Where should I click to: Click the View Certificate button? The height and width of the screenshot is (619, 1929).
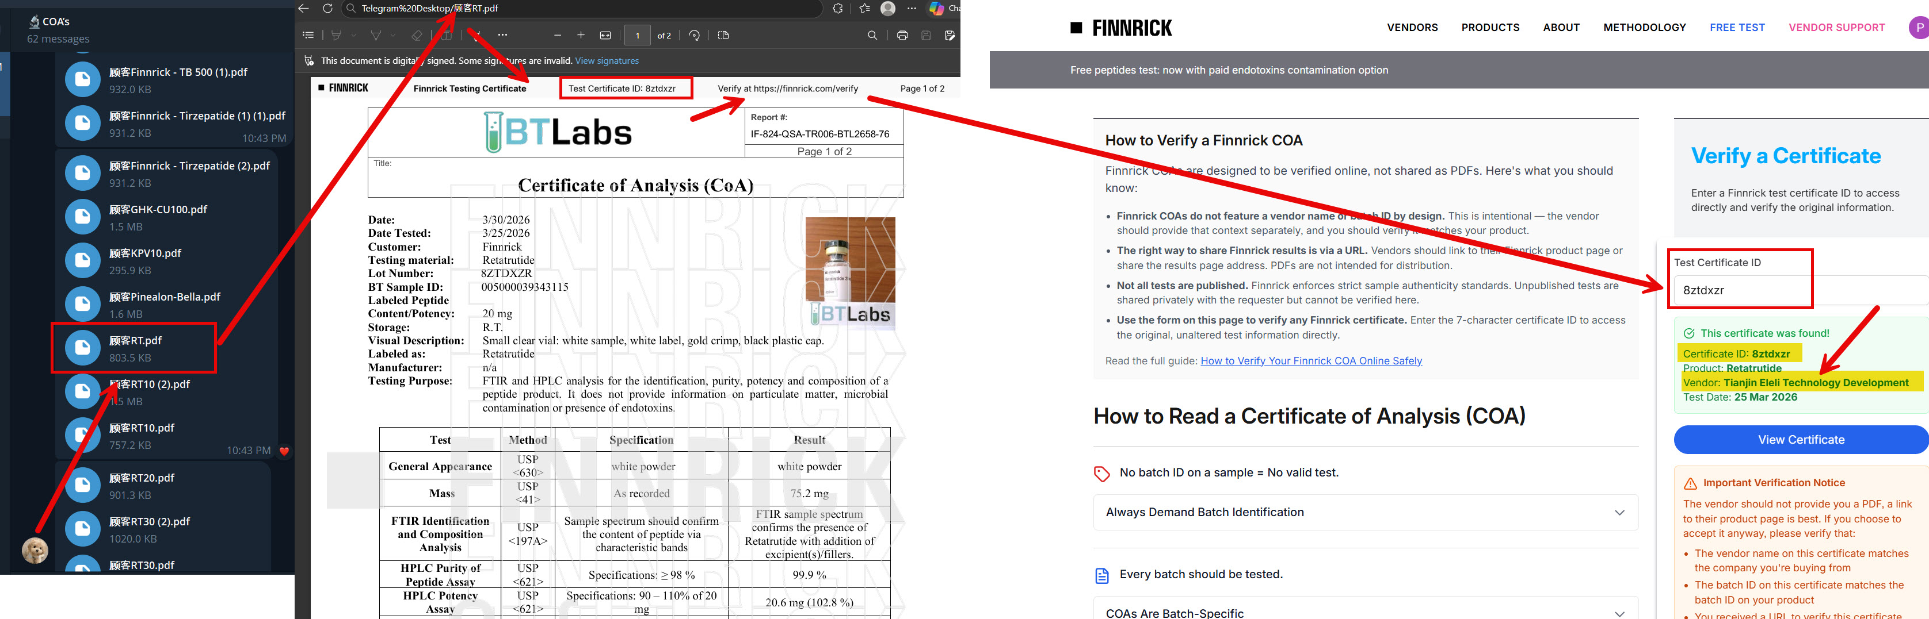[1800, 440]
